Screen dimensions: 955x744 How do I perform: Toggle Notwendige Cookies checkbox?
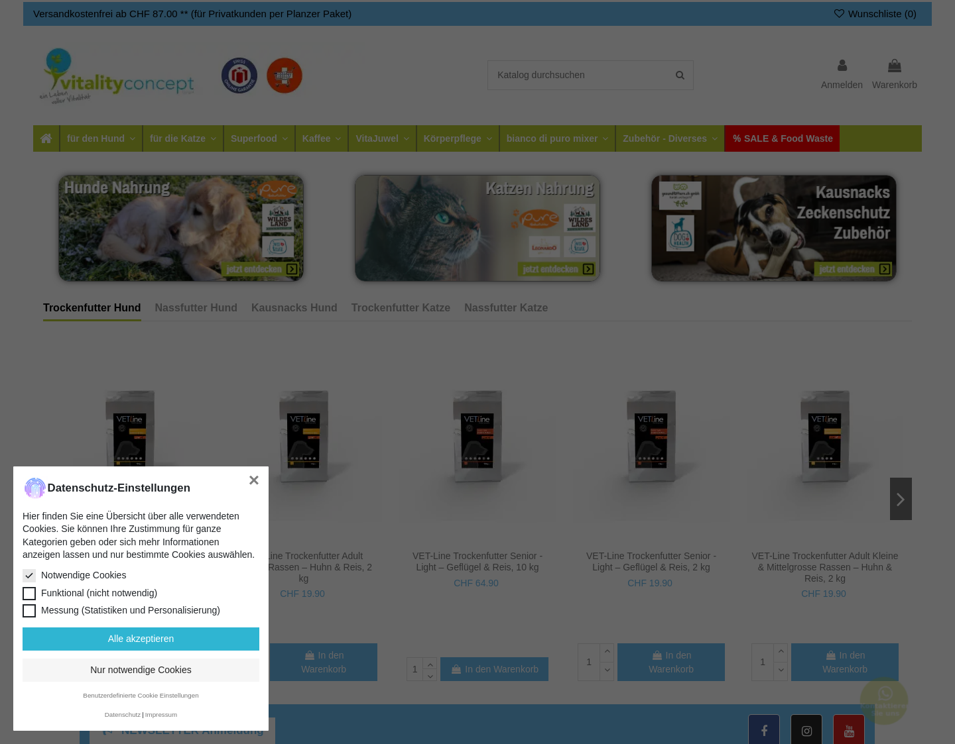pyautogui.click(x=29, y=576)
